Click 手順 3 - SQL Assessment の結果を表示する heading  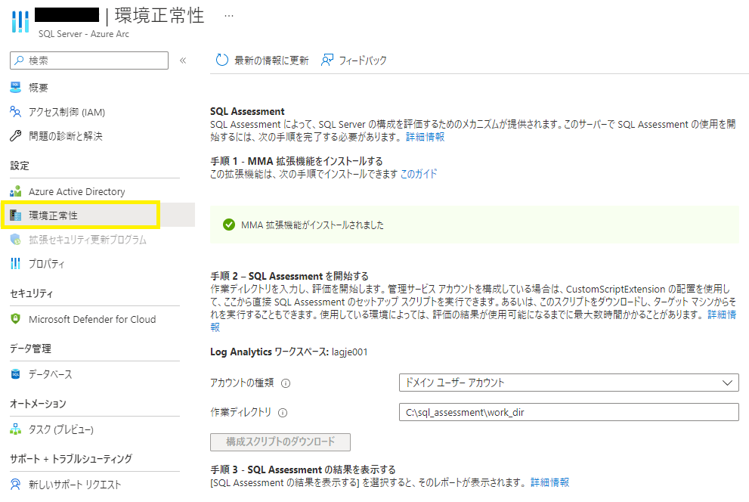pyautogui.click(x=303, y=469)
